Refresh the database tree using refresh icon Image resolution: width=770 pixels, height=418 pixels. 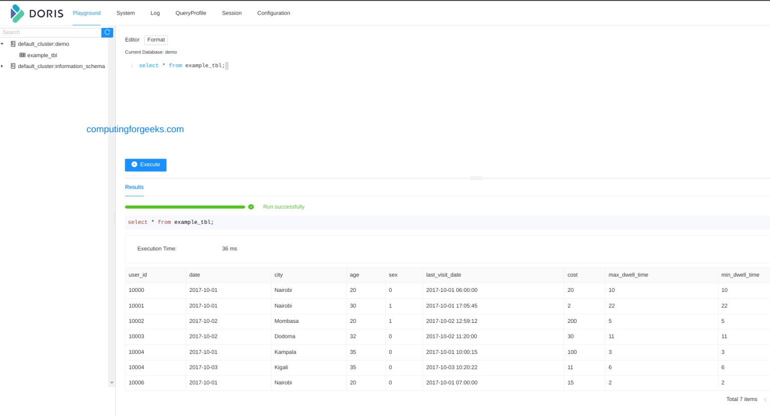[107, 32]
